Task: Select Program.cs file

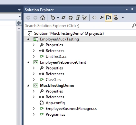Action: (x=55, y=114)
